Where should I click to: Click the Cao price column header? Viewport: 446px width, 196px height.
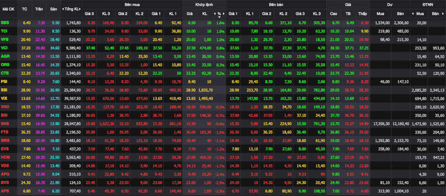[x=334, y=13]
